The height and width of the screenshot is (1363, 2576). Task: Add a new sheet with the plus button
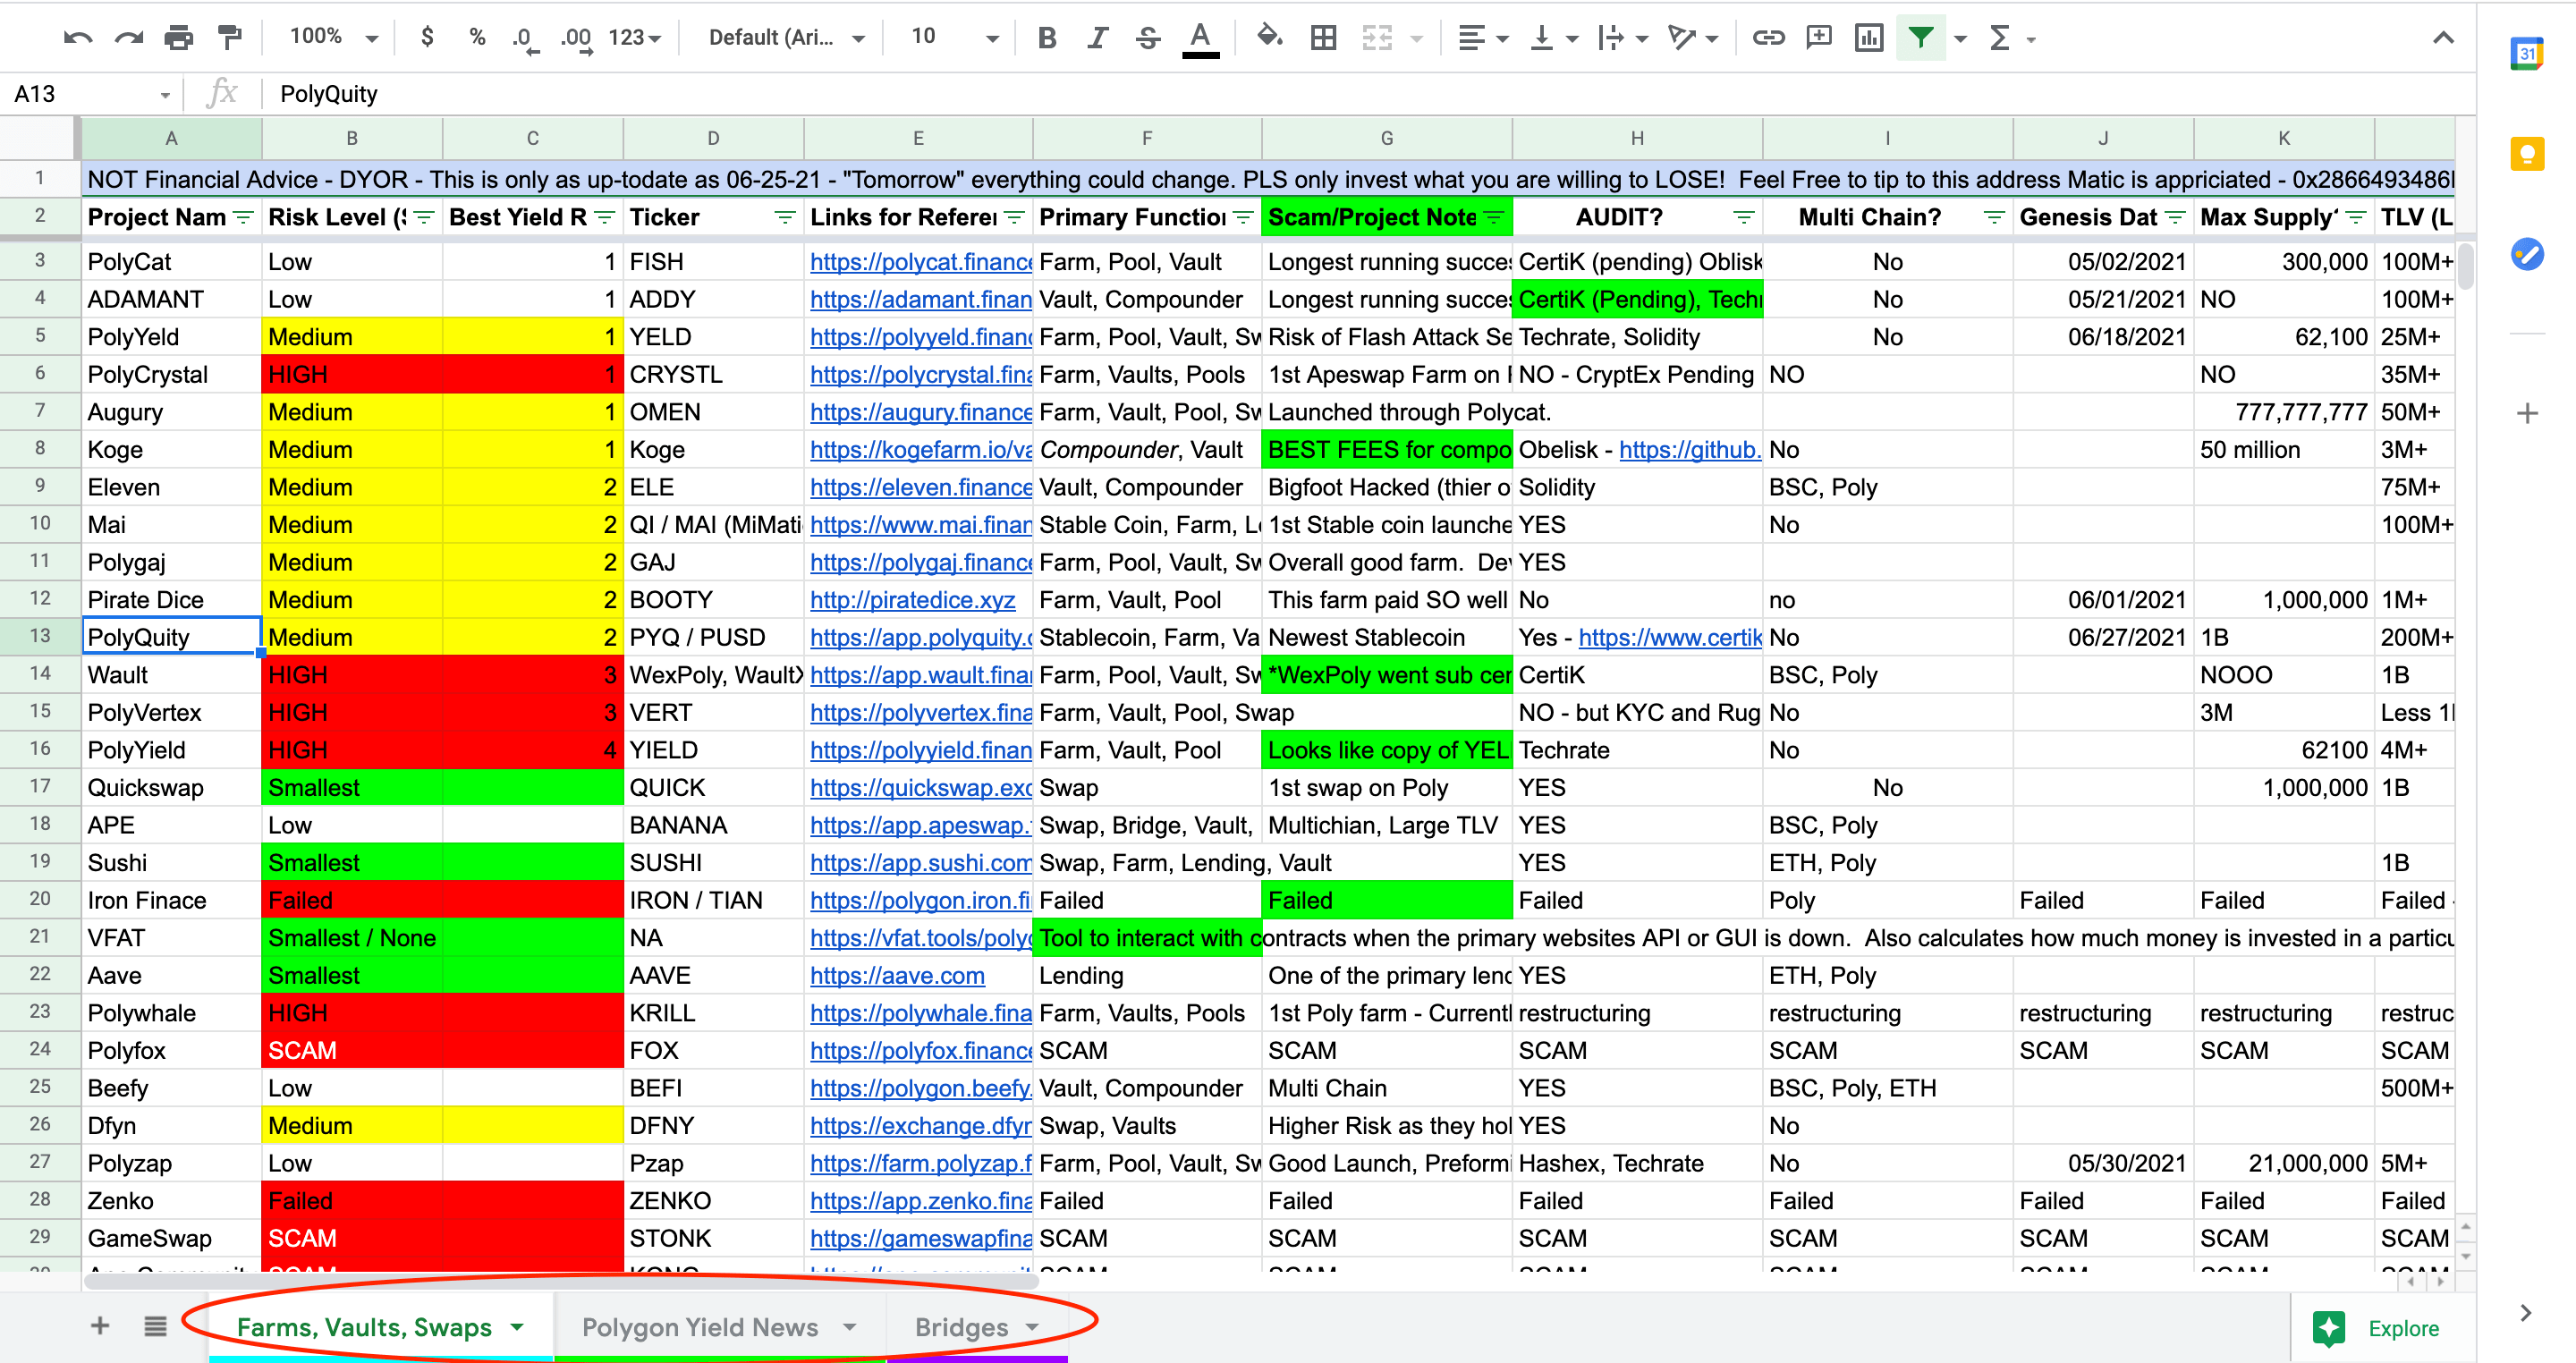pos(99,1325)
